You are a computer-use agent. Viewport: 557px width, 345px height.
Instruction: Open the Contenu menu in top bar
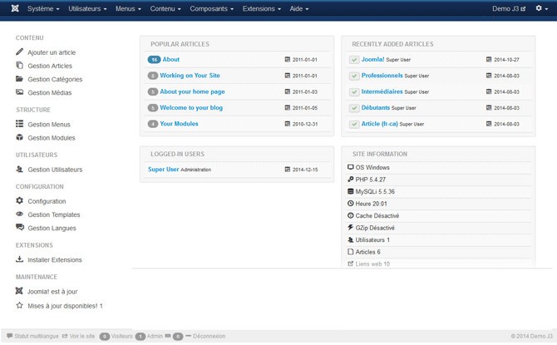pyautogui.click(x=165, y=8)
